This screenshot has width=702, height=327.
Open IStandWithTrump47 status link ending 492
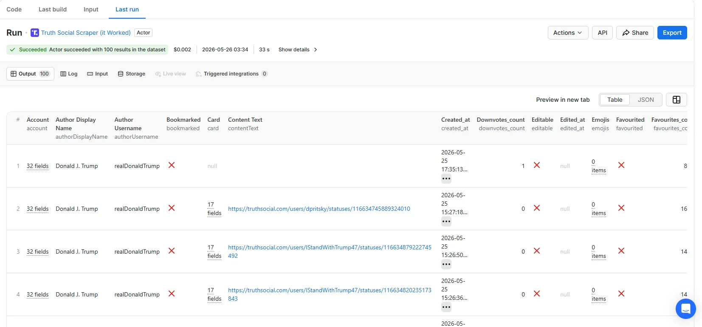pos(330,252)
